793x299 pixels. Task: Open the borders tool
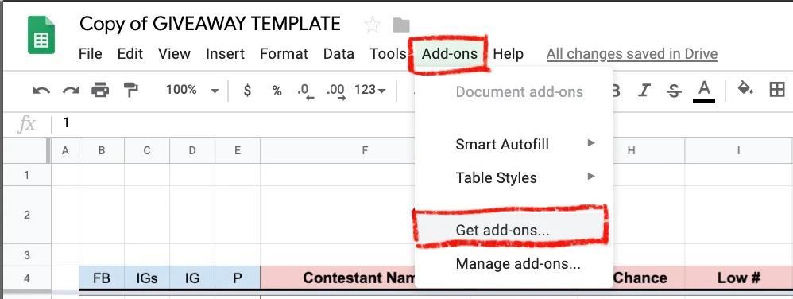coord(776,90)
